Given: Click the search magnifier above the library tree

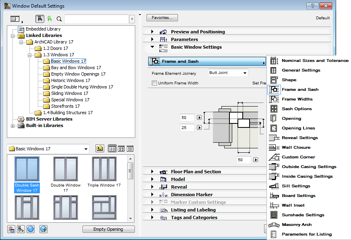Looking at the screenshot, I should click(59, 18).
